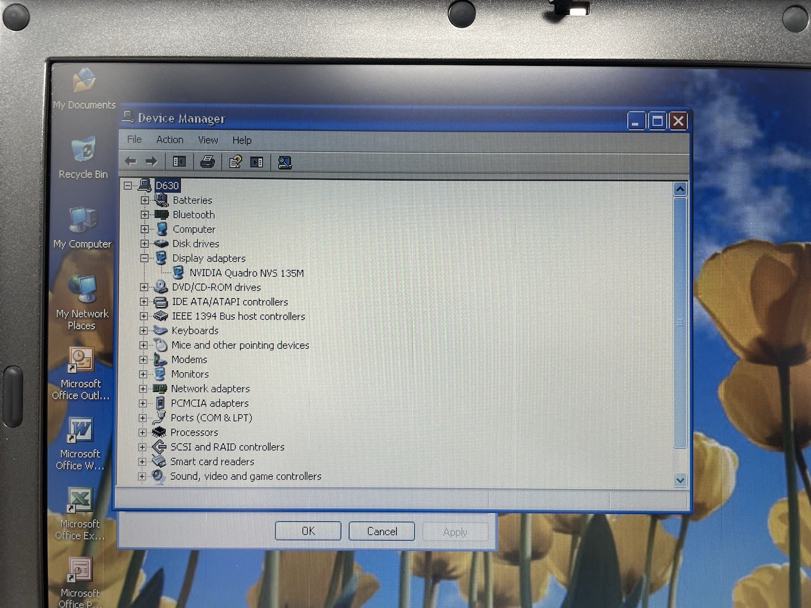Screen dimensions: 811x608
Task: Expand the SCSI and RAID controllers node
Action: pyautogui.click(x=142, y=447)
